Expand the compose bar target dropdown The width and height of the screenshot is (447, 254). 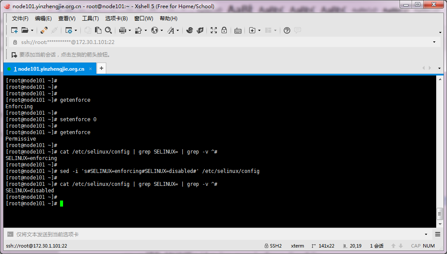point(426,234)
